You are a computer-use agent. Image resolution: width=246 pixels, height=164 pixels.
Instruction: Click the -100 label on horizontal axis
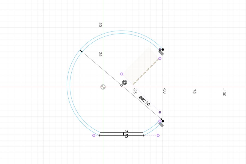224,92
